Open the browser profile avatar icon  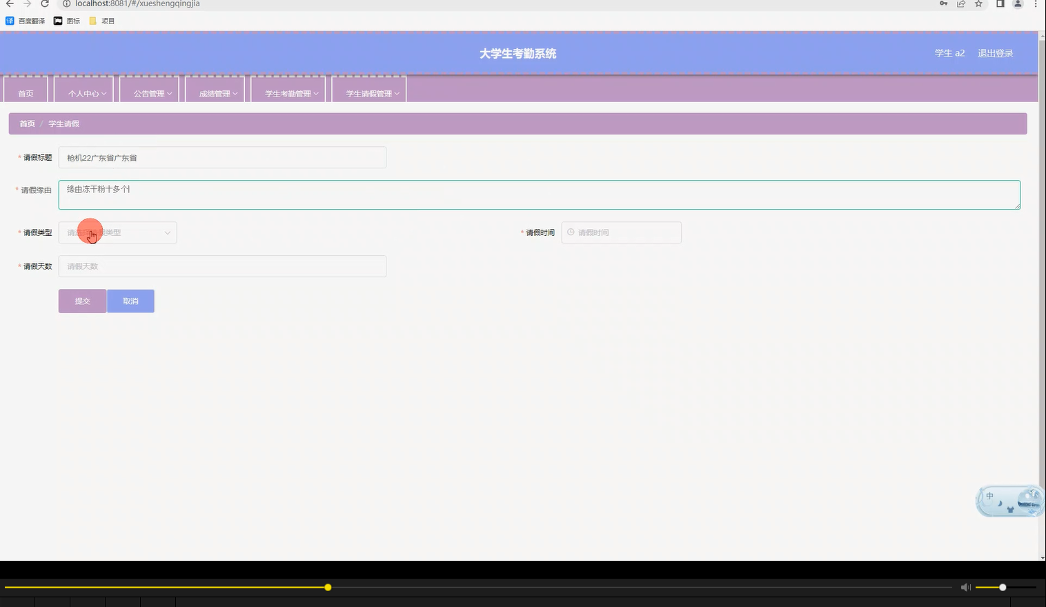point(1017,4)
